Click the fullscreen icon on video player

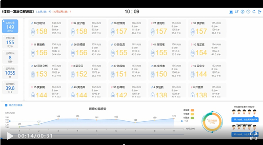click(x=253, y=136)
